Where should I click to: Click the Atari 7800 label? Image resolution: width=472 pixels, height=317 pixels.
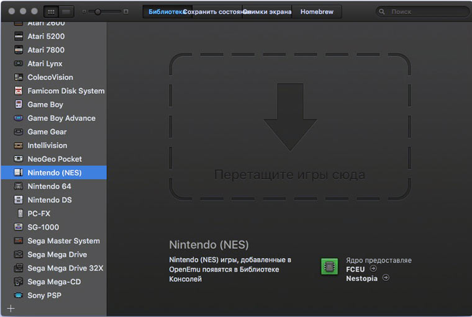(x=46, y=50)
